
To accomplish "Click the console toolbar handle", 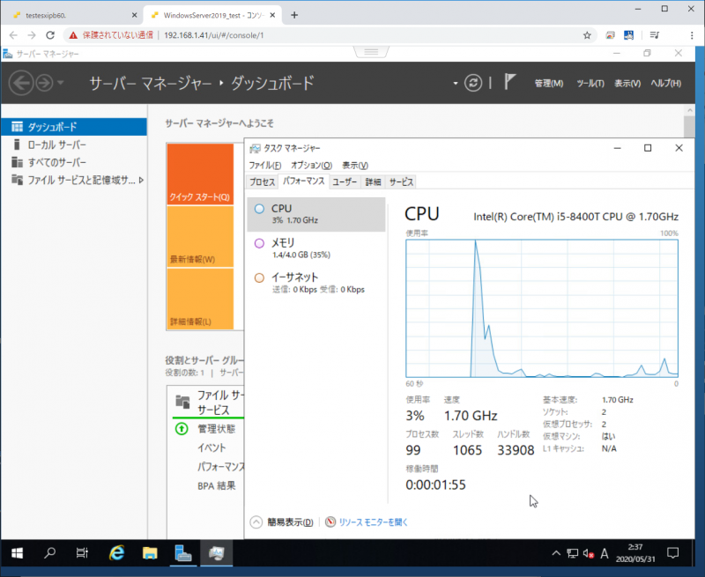I will tap(371, 52).
